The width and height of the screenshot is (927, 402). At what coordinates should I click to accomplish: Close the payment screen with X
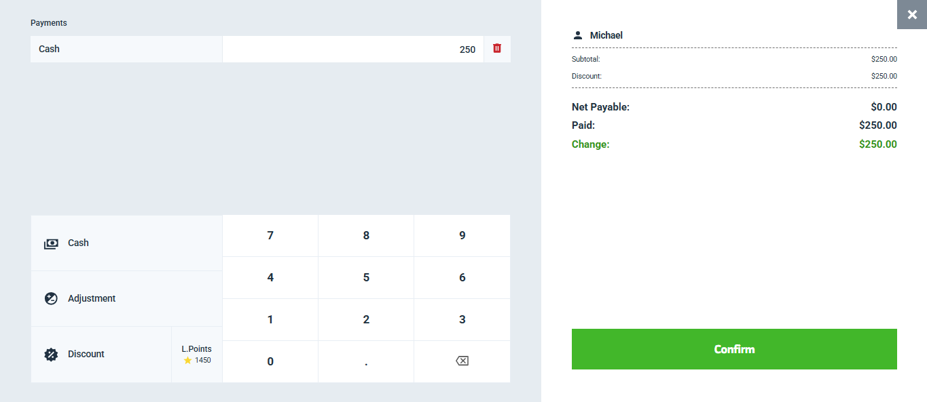pyautogui.click(x=911, y=15)
